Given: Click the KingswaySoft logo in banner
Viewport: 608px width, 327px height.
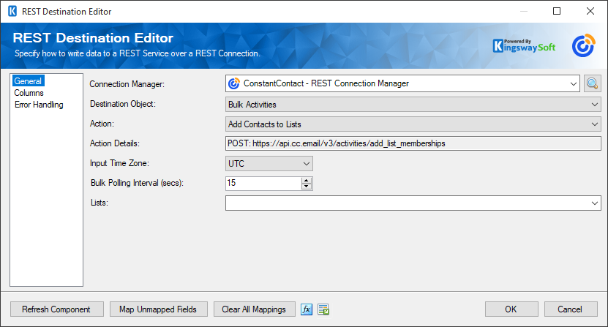Looking at the screenshot, I should point(524,46).
